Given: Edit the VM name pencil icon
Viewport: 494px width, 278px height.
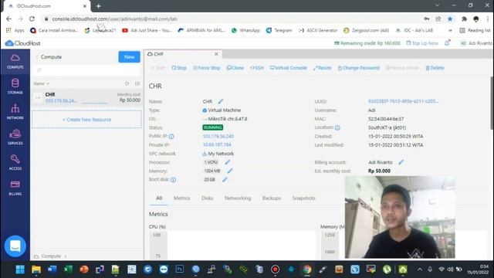Looking at the screenshot, I should [221, 101].
